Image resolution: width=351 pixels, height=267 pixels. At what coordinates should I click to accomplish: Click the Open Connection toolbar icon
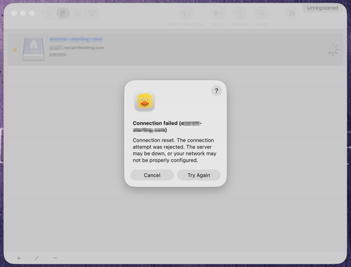[x=186, y=13]
